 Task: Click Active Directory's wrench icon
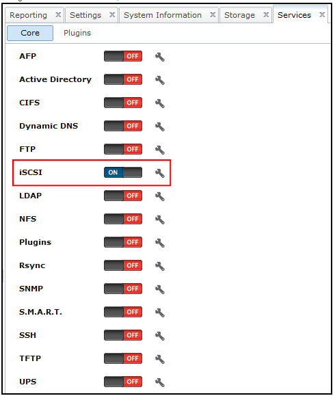[160, 80]
